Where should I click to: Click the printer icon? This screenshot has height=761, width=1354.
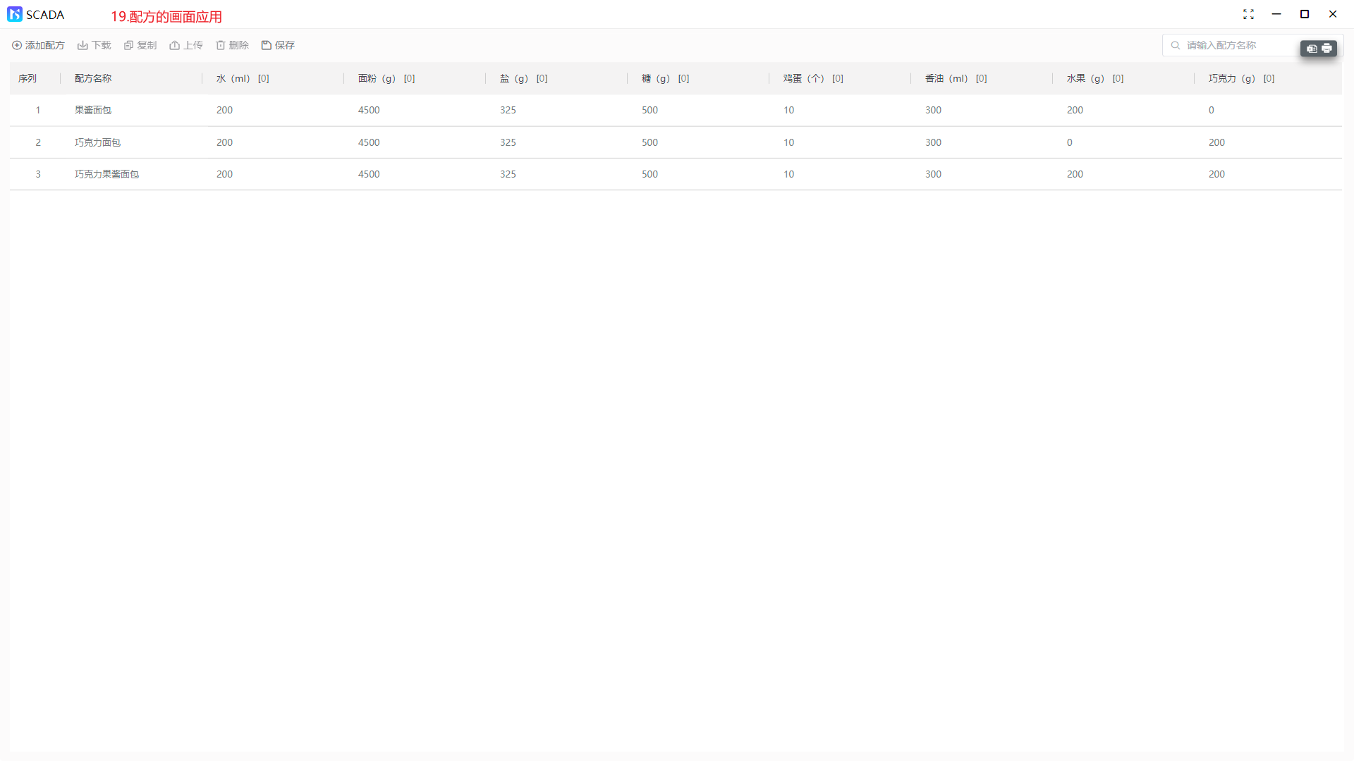(x=1326, y=49)
